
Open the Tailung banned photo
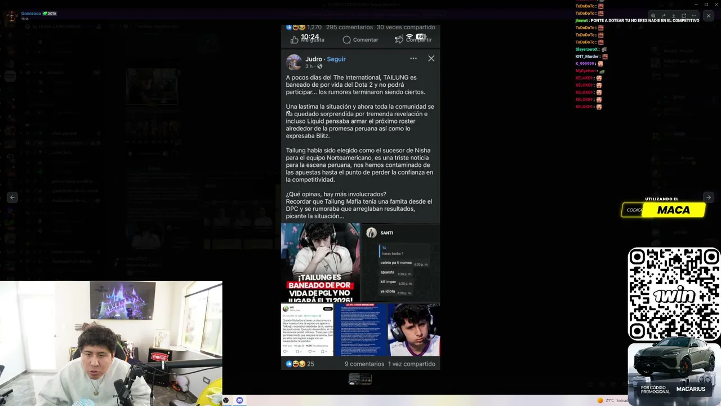pyautogui.click(x=321, y=263)
